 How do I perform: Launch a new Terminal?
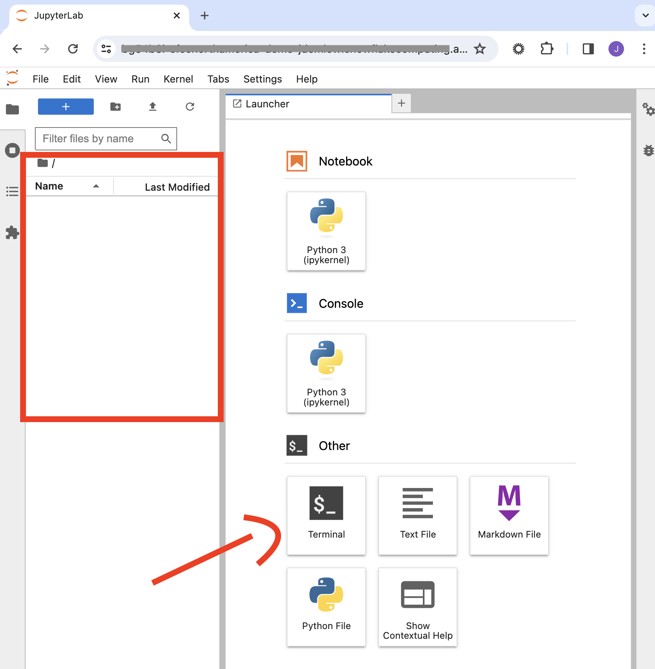coord(326,515)
